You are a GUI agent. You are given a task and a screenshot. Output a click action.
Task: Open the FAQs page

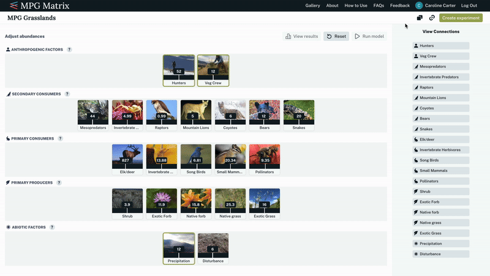coord(379,6)
